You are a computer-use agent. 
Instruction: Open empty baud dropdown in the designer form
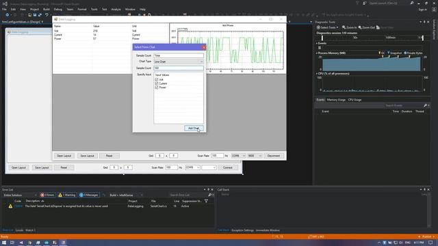pyautogui.click(x=209, y=167)
